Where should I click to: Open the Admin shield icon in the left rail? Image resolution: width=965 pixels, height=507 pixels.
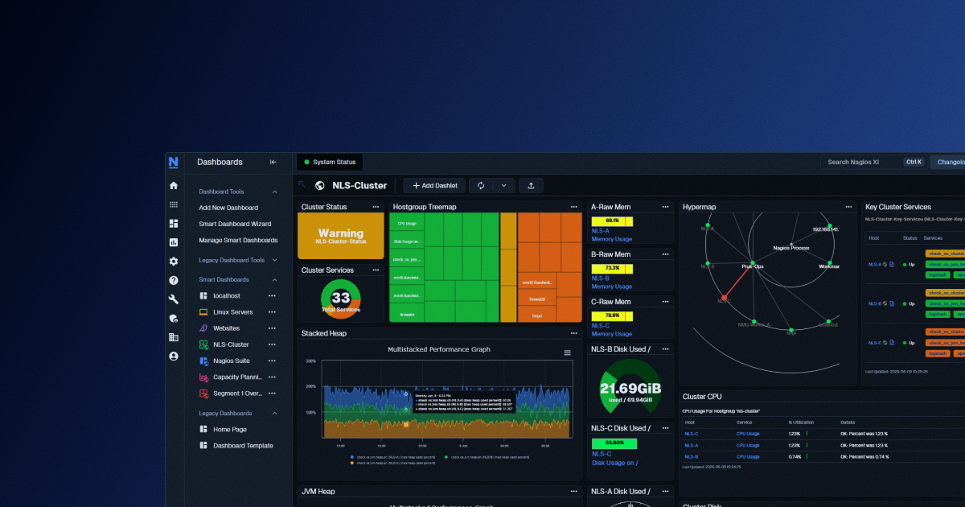click(x=174, y=318)
